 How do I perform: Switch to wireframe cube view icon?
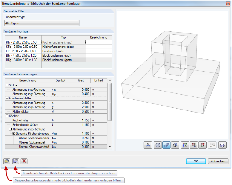click(158, 145)
